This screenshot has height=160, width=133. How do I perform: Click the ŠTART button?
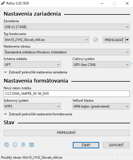click(x=86, y=145)
